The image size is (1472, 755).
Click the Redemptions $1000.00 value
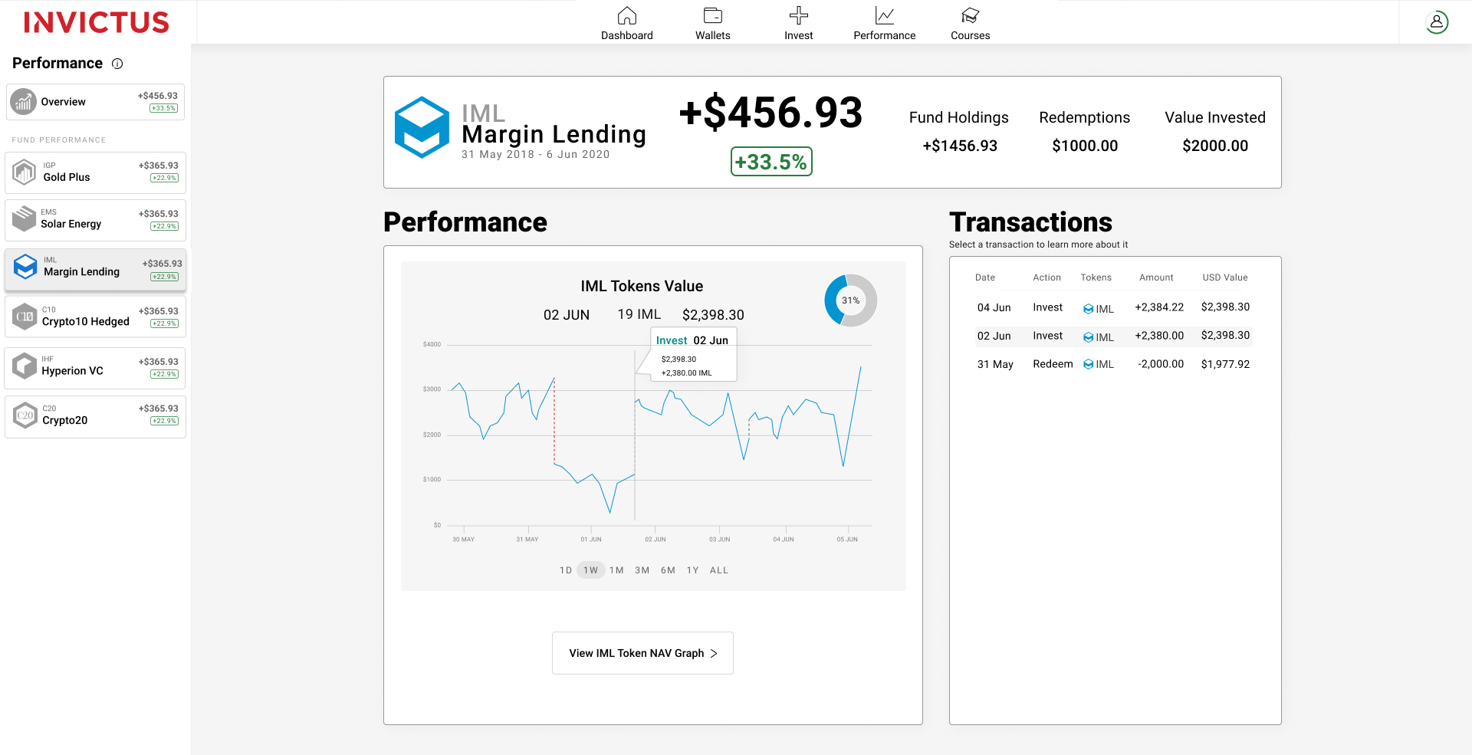pyautogui.click(x=1085, y=146)
